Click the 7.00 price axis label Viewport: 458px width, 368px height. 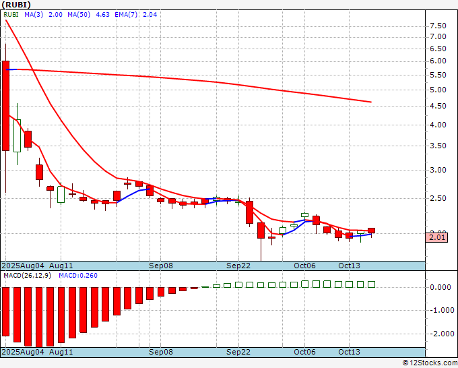pos(438,37)
